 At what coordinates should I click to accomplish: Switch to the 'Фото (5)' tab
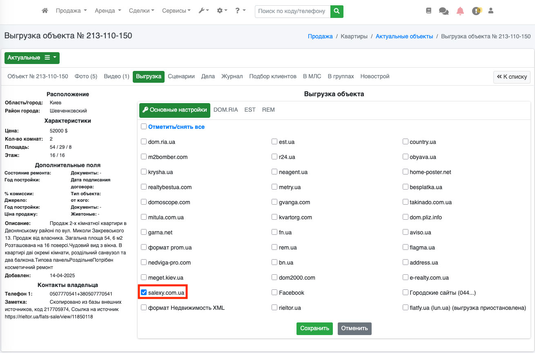(x=86, y=77)
